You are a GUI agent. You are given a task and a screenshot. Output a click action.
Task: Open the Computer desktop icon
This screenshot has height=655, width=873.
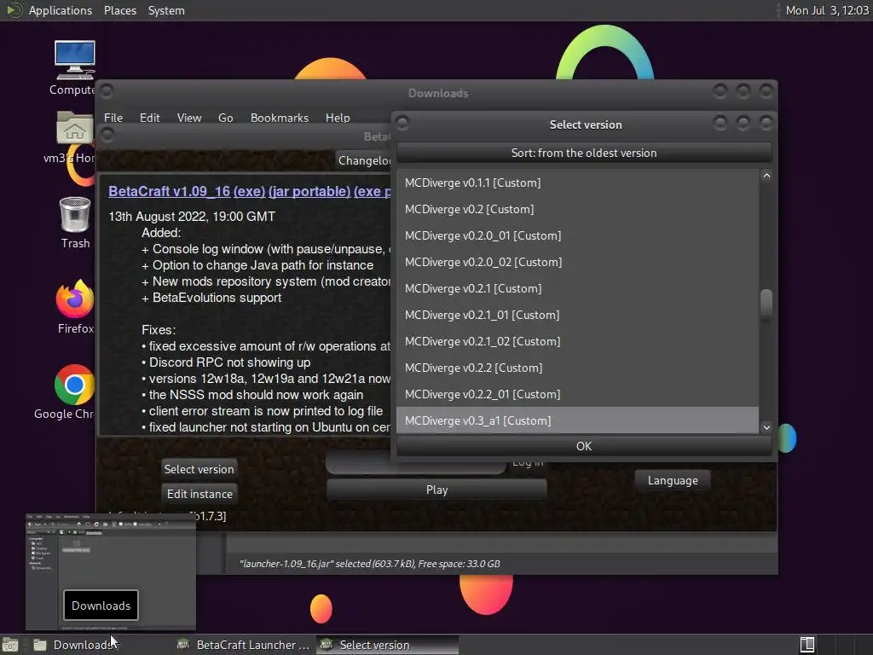(x=75, y=61)
